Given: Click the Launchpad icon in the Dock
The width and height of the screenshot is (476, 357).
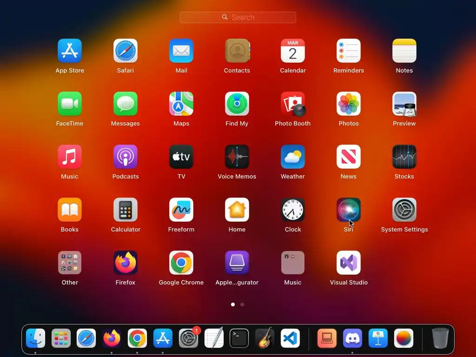Looking at the screenshot, I should [x=61, y=338].
